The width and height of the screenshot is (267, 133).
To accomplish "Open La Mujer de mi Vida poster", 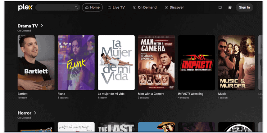I will (116, 62).
